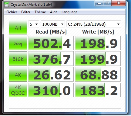Viewport: 131px width, 116px height.
Task: Click the Seq read result 502.4
Action: [51, 43]
